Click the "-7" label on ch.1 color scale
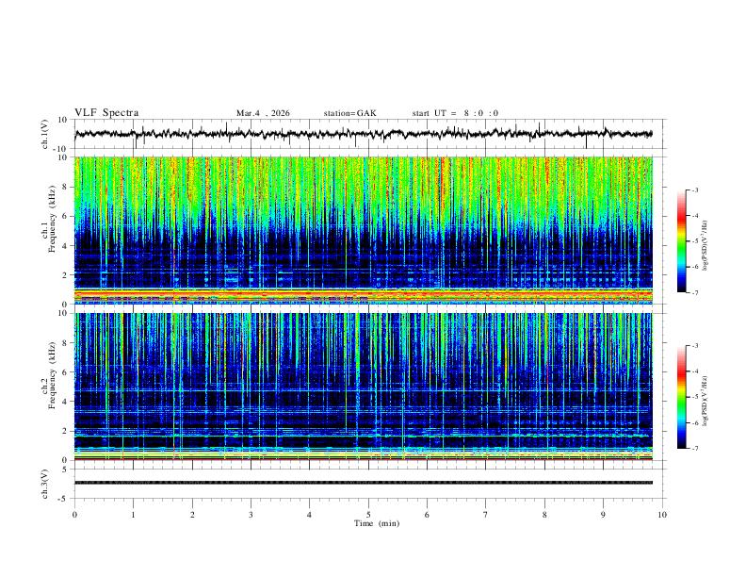This screenshot has height=577, width=746. pos(695,292)
